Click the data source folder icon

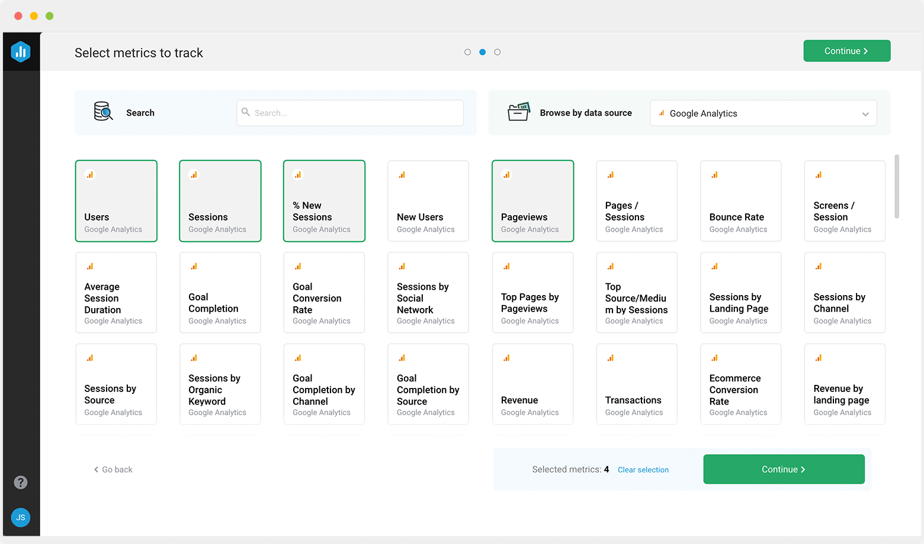tap(519, 111)
